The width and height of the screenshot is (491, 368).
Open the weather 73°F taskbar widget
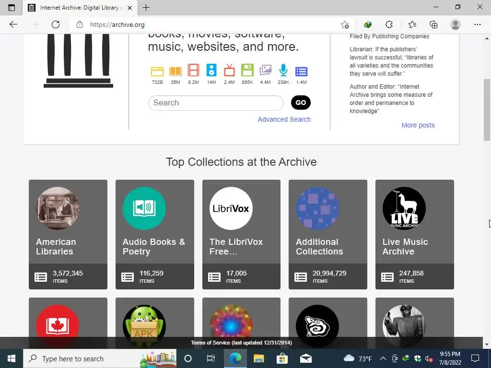(358, 358)
